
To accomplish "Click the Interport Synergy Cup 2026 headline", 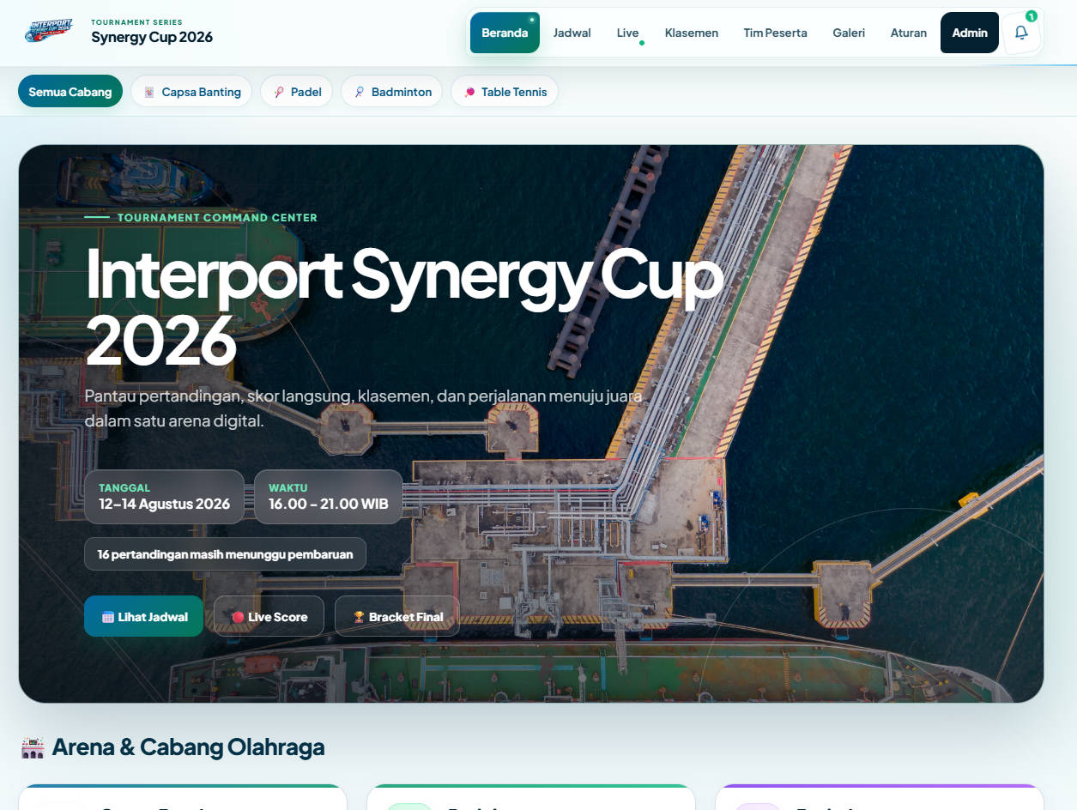I will pyautogui.click(x=403, y=306).
